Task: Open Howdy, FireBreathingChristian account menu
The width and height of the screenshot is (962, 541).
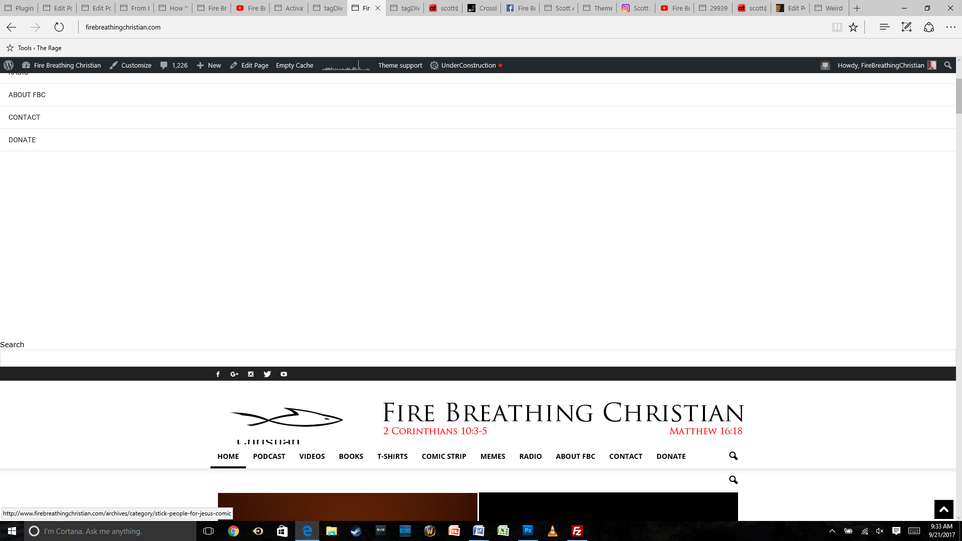Action: pyautogui.click(x=886, y=65)
